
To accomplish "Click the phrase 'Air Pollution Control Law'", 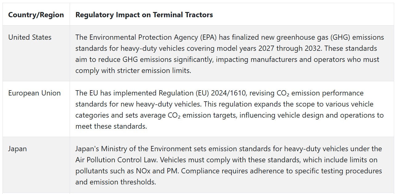I will (x=119, y=160).
